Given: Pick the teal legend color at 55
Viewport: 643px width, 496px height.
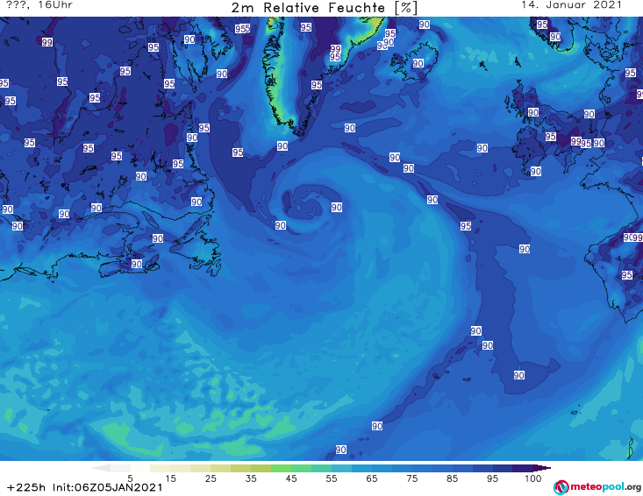Looking at the screenshot, I should [x=321, y=468].
